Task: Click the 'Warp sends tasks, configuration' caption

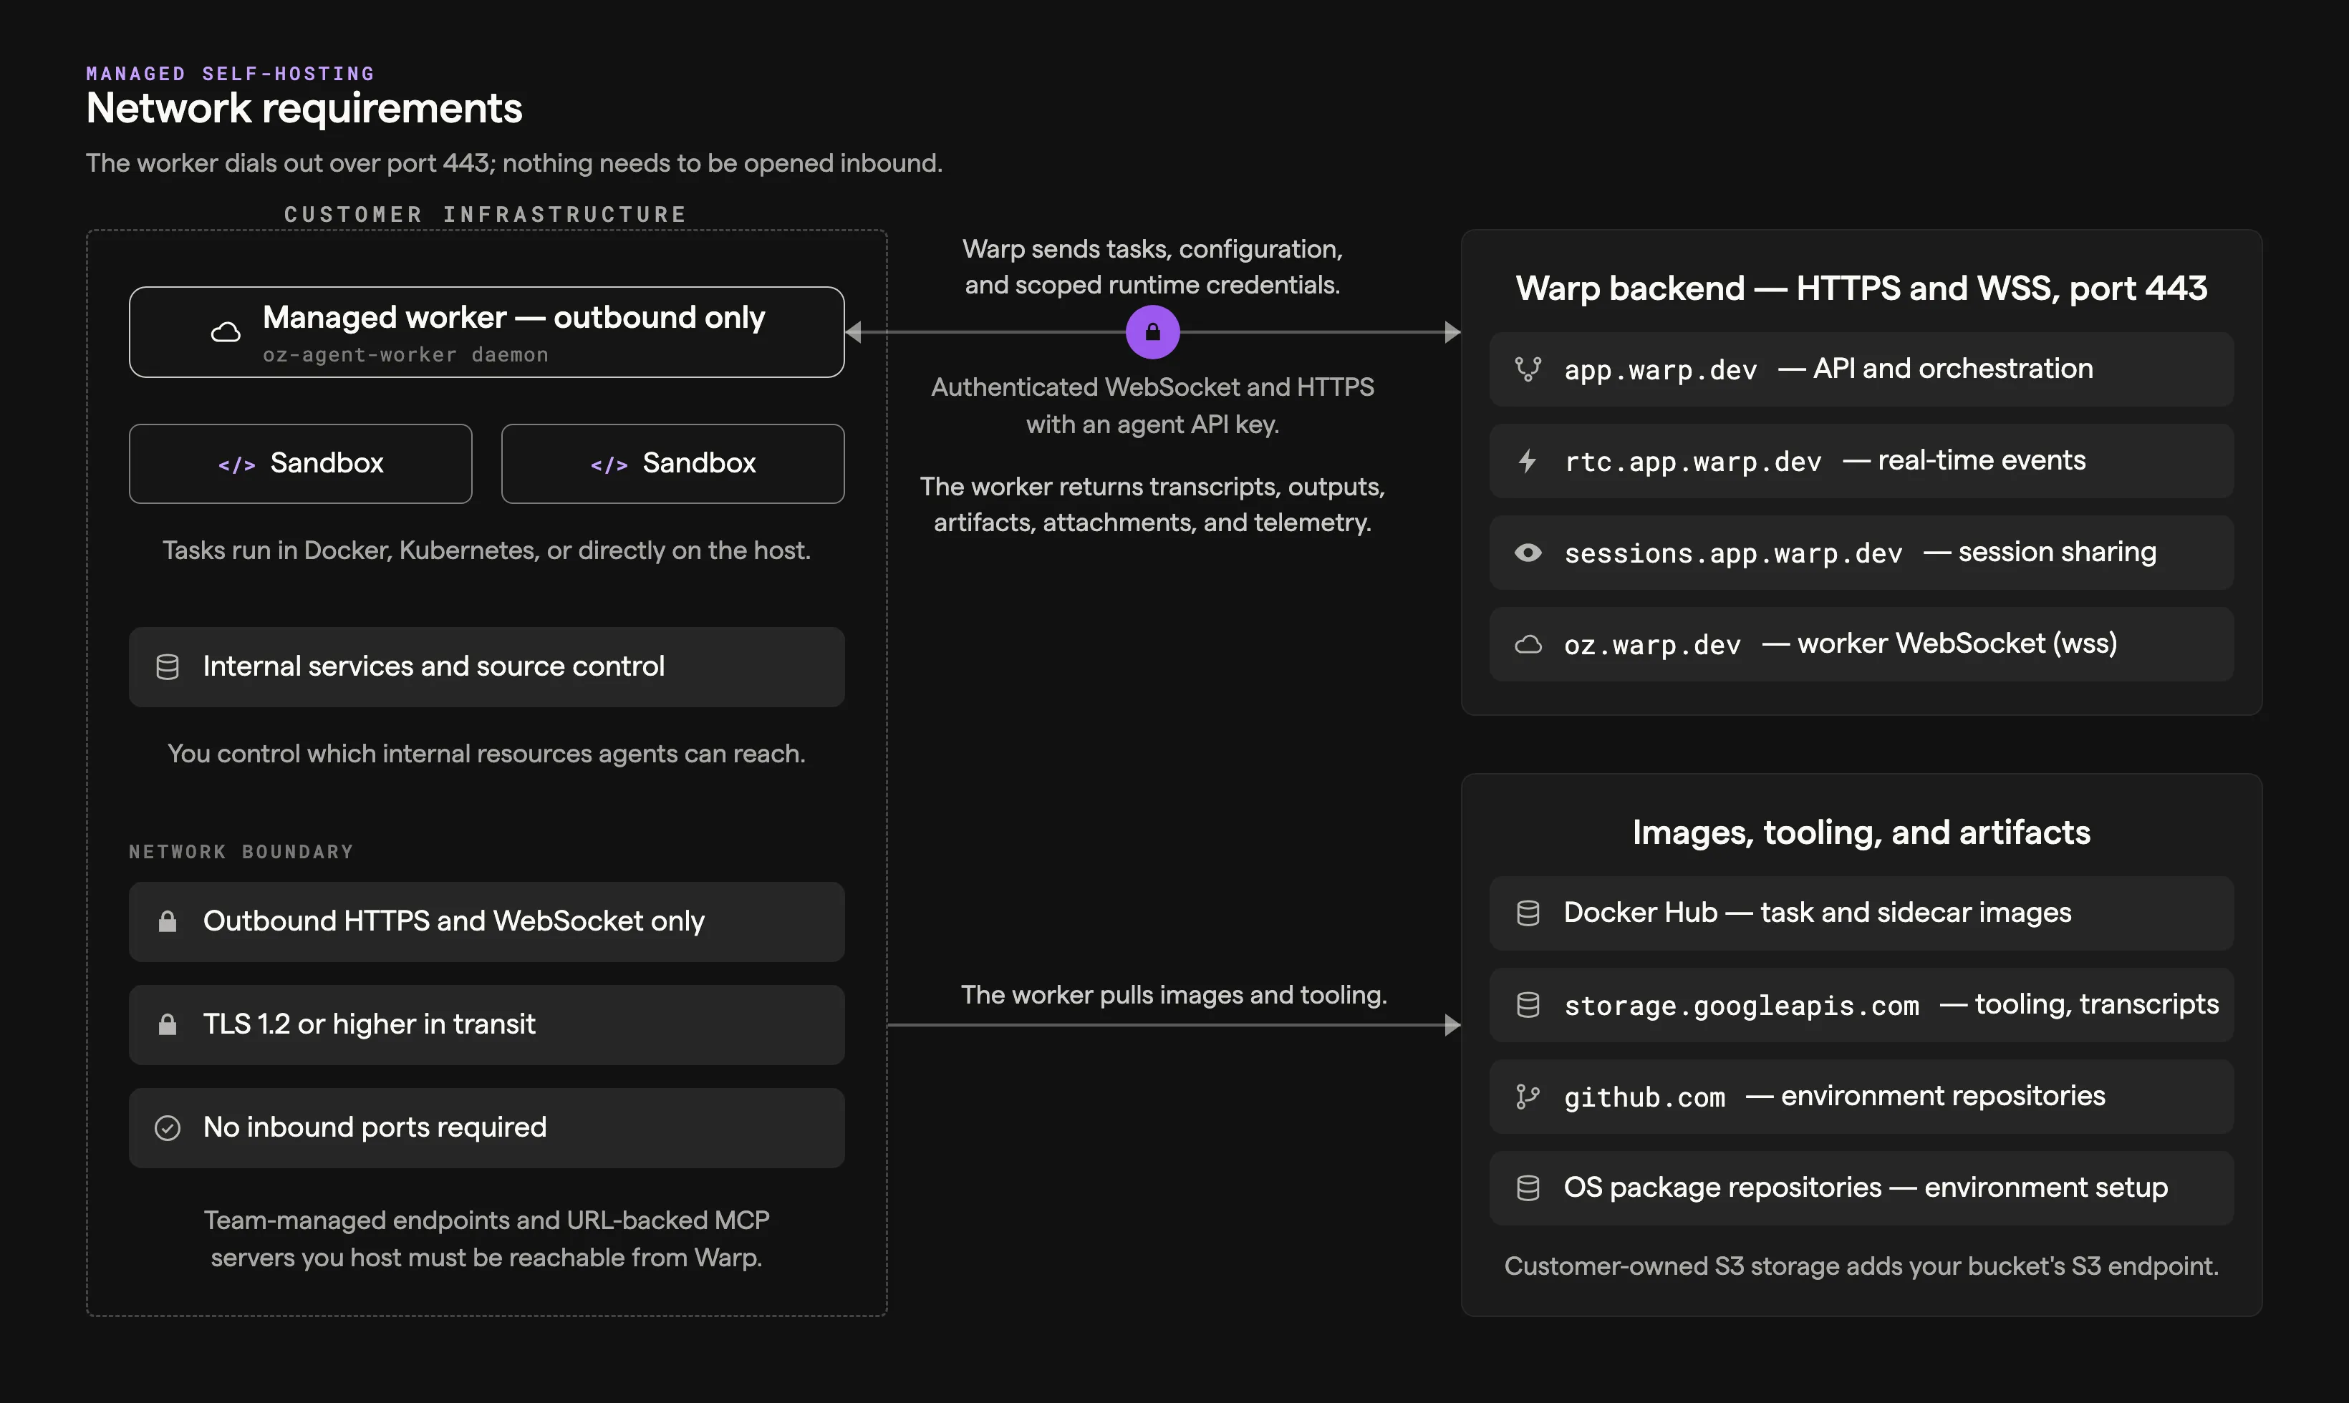Action: point(1152,266)
